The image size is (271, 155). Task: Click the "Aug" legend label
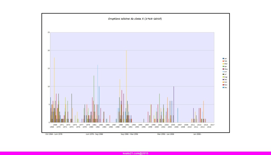click(x=226, y=77)
